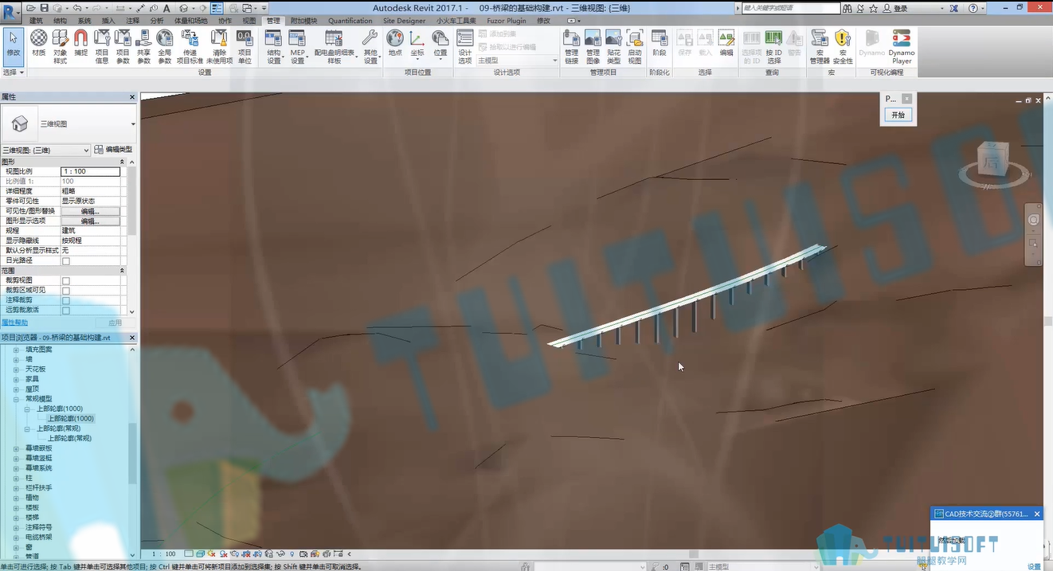This screenshot has height=571, width=1053.
Task: Click the 视图比例 1:100 scale field
Action: pos(90,172)
